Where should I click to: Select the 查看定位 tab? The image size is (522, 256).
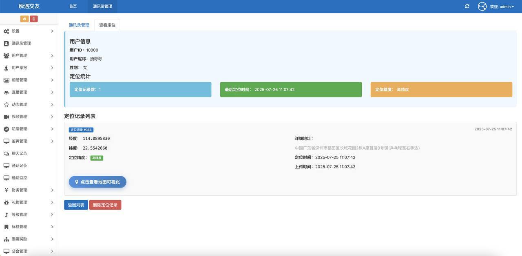click(107, 25)
